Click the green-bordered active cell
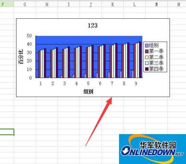Image resolution: width=186 pixels, height=164 pixels. 7,132
